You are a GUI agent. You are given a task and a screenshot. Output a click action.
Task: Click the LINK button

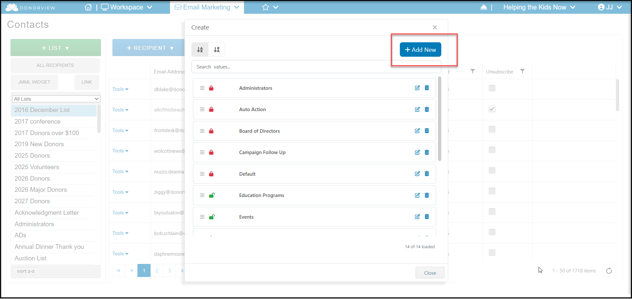(87, 82)
